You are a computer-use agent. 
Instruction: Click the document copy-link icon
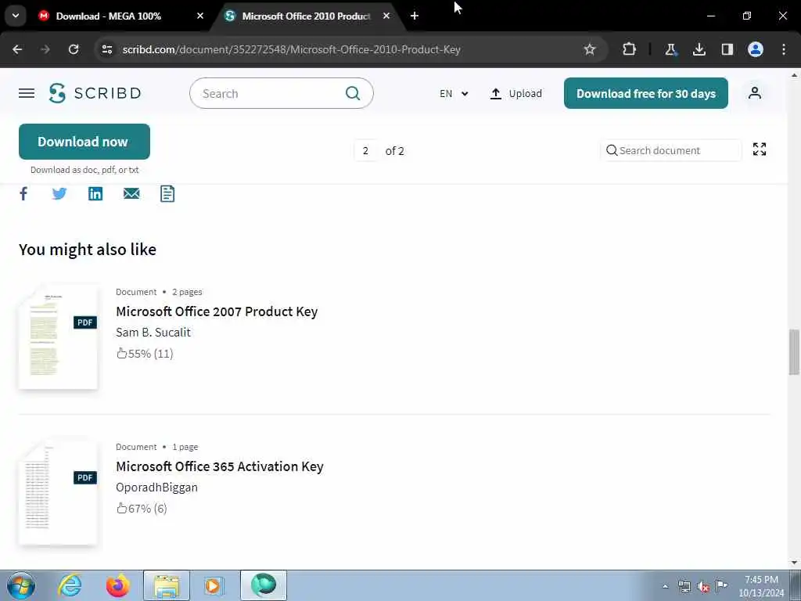pos(167,194)
